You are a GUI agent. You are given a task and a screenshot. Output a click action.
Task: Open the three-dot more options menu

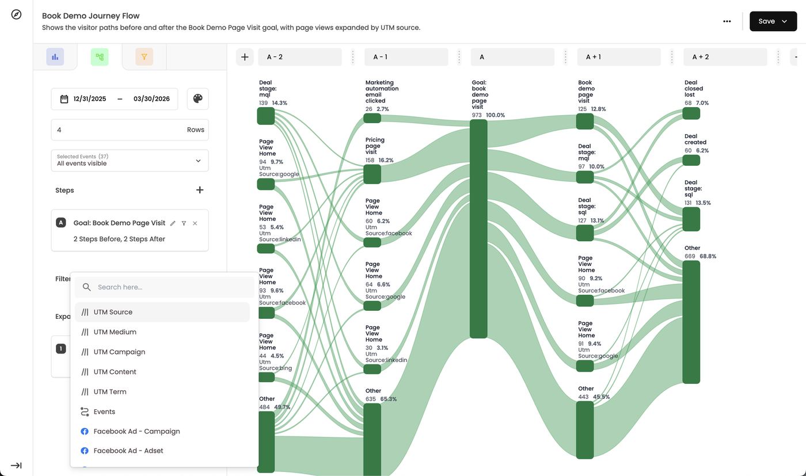(727, 21)
